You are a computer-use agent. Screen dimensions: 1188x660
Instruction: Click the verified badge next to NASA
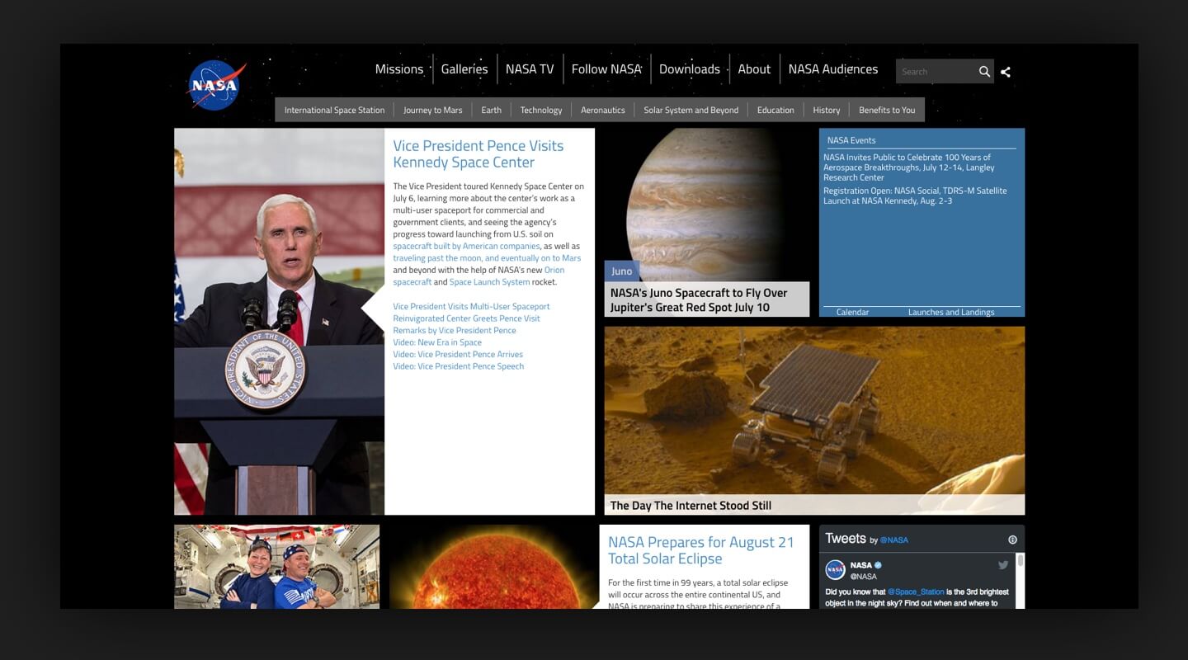coord(879,565)
